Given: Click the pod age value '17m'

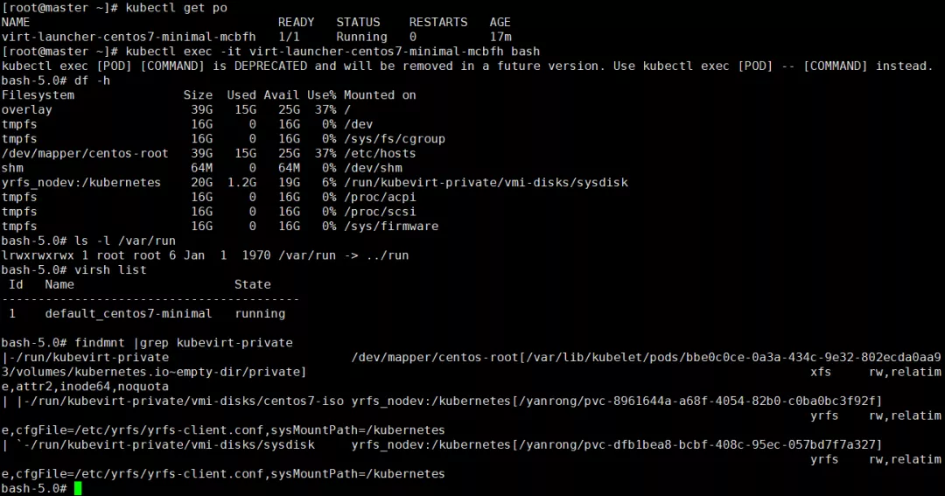Looking at the screenshot, I should click(x=500, y=37).
